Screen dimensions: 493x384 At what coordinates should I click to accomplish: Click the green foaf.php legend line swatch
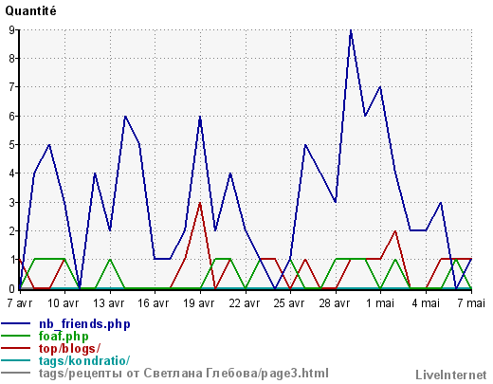click(x=16, y=336)
